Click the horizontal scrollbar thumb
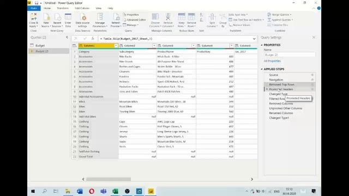This screenshot has width=349, height=196. pyautogui.click(x=109, y=179)
